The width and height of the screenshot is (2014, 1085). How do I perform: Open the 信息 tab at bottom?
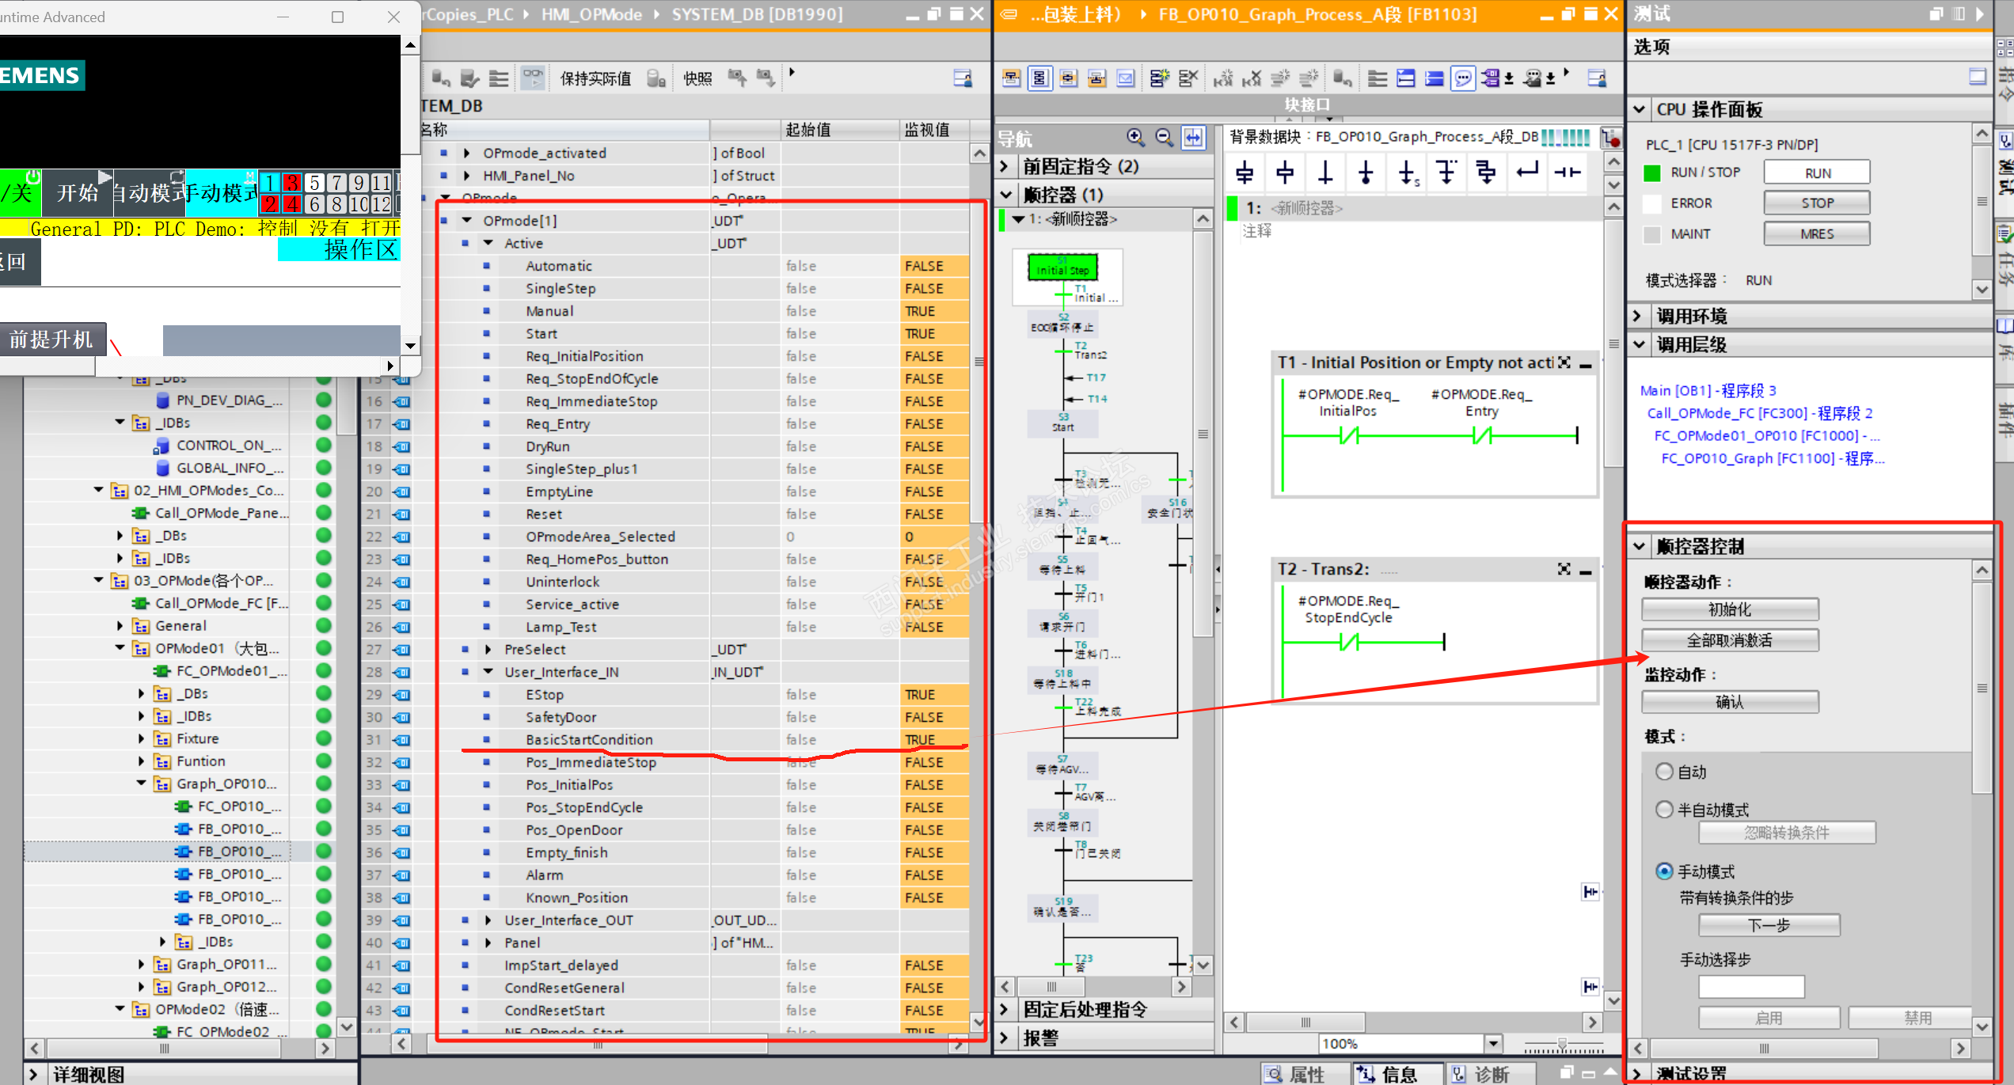pyautogui.click(x=1397, y=1074)
